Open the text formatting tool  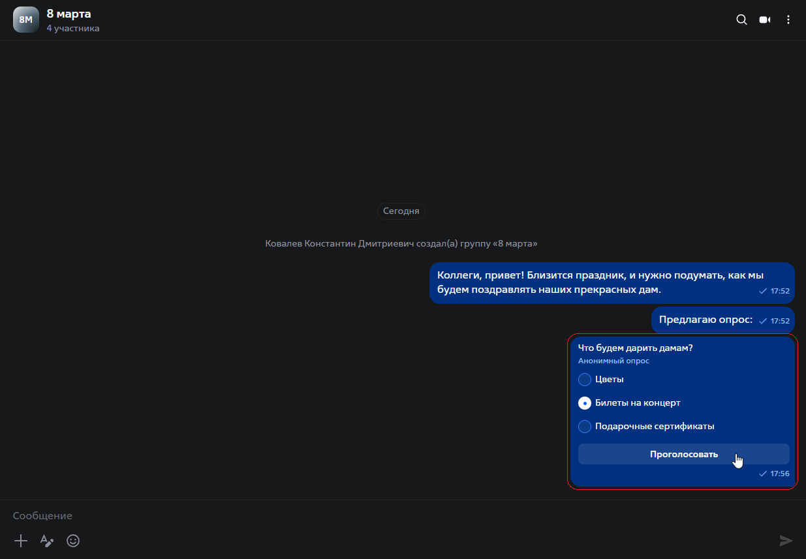pyautogui.click(x=47, y=540)
